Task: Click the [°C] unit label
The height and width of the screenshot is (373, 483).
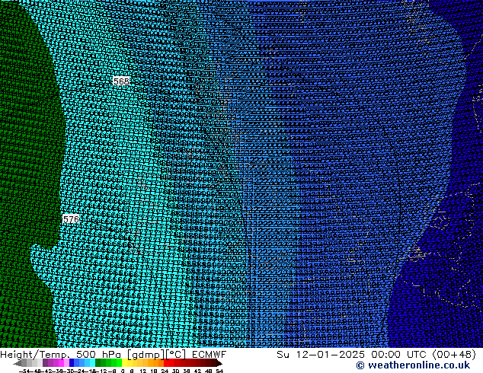Action: (x=176, y=355)
